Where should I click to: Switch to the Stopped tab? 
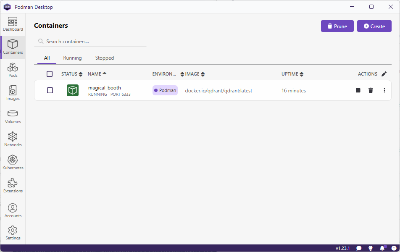click(104, 58)
